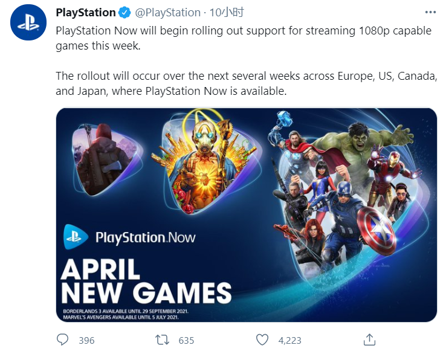443x351 pixels.
Task: Click the reply speech bubble icon
Action: [x=62, y=340]
